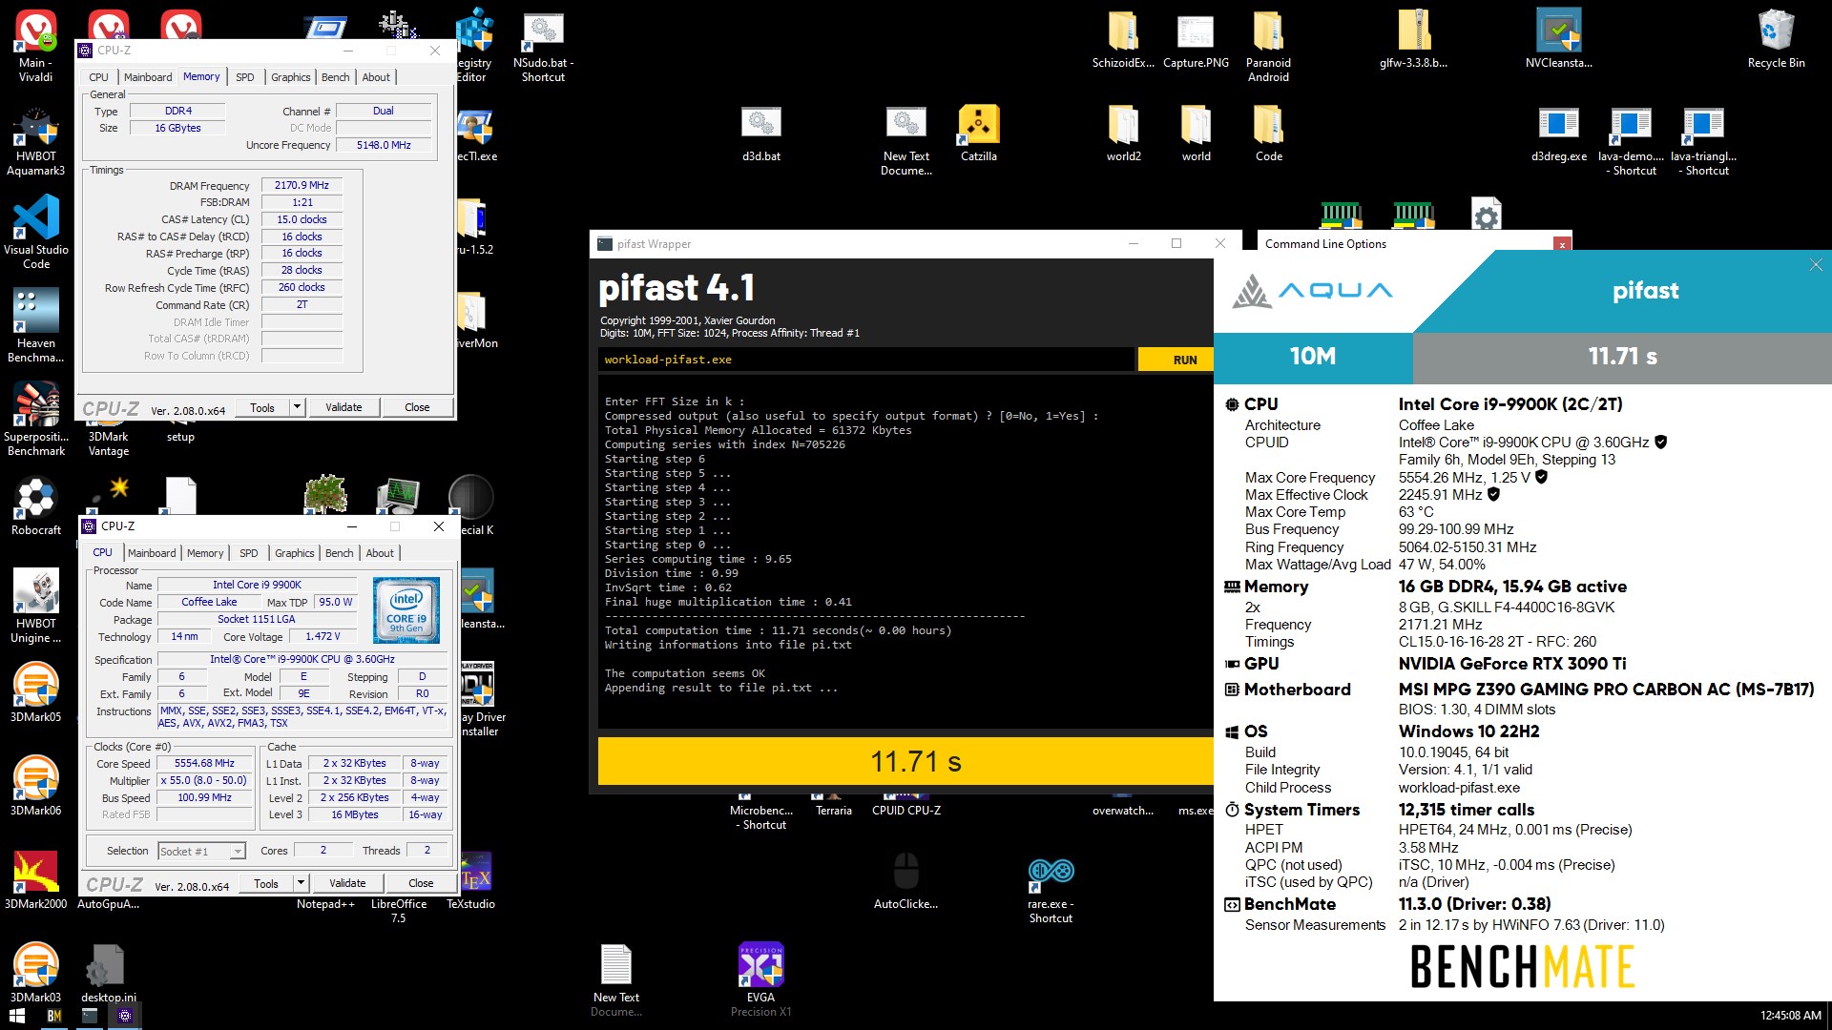Click Close button in processor CPU-Z window
The height and width of the screenshot is (1030, 1832).
[x=421, y=883]
